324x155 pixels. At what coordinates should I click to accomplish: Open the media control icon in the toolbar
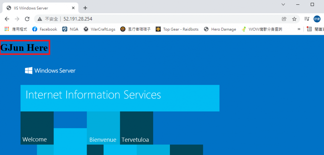[x=307, y=19]
